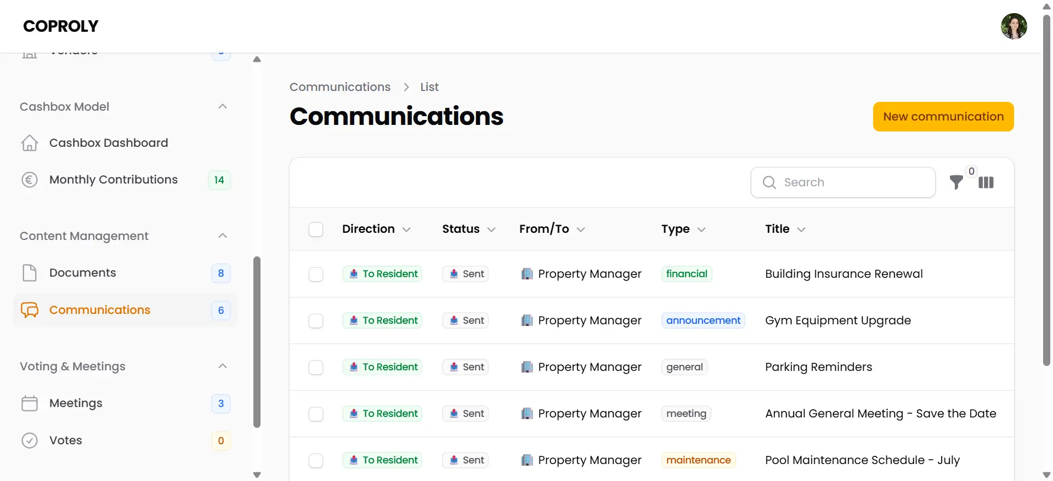Image resolution: width=1053 pixels, height=481 pixels.
Task: Open Pool Maintenance Schedule - July title
Action: click(x=863, y=460)
